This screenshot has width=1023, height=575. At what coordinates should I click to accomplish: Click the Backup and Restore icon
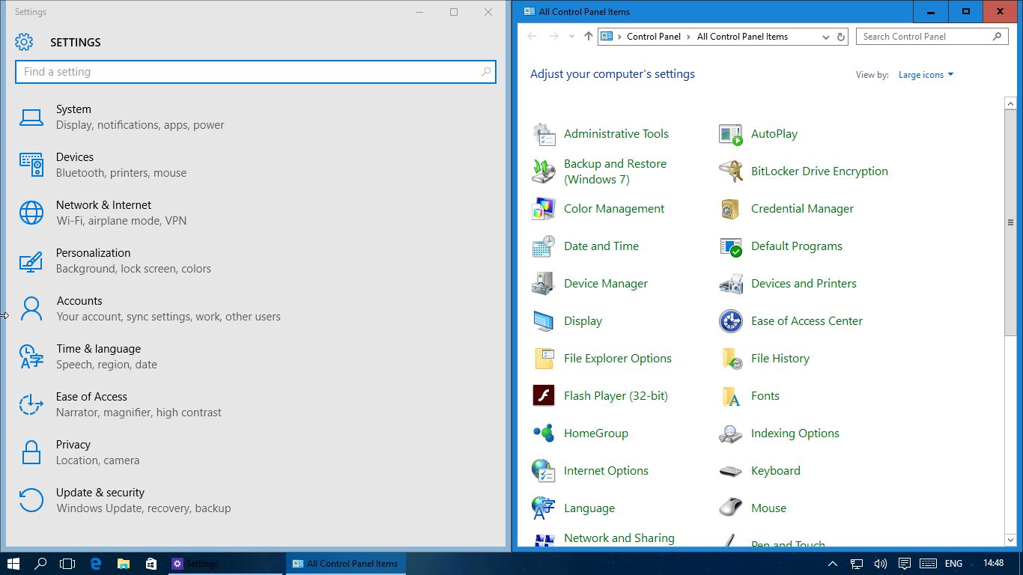(544, 171)
